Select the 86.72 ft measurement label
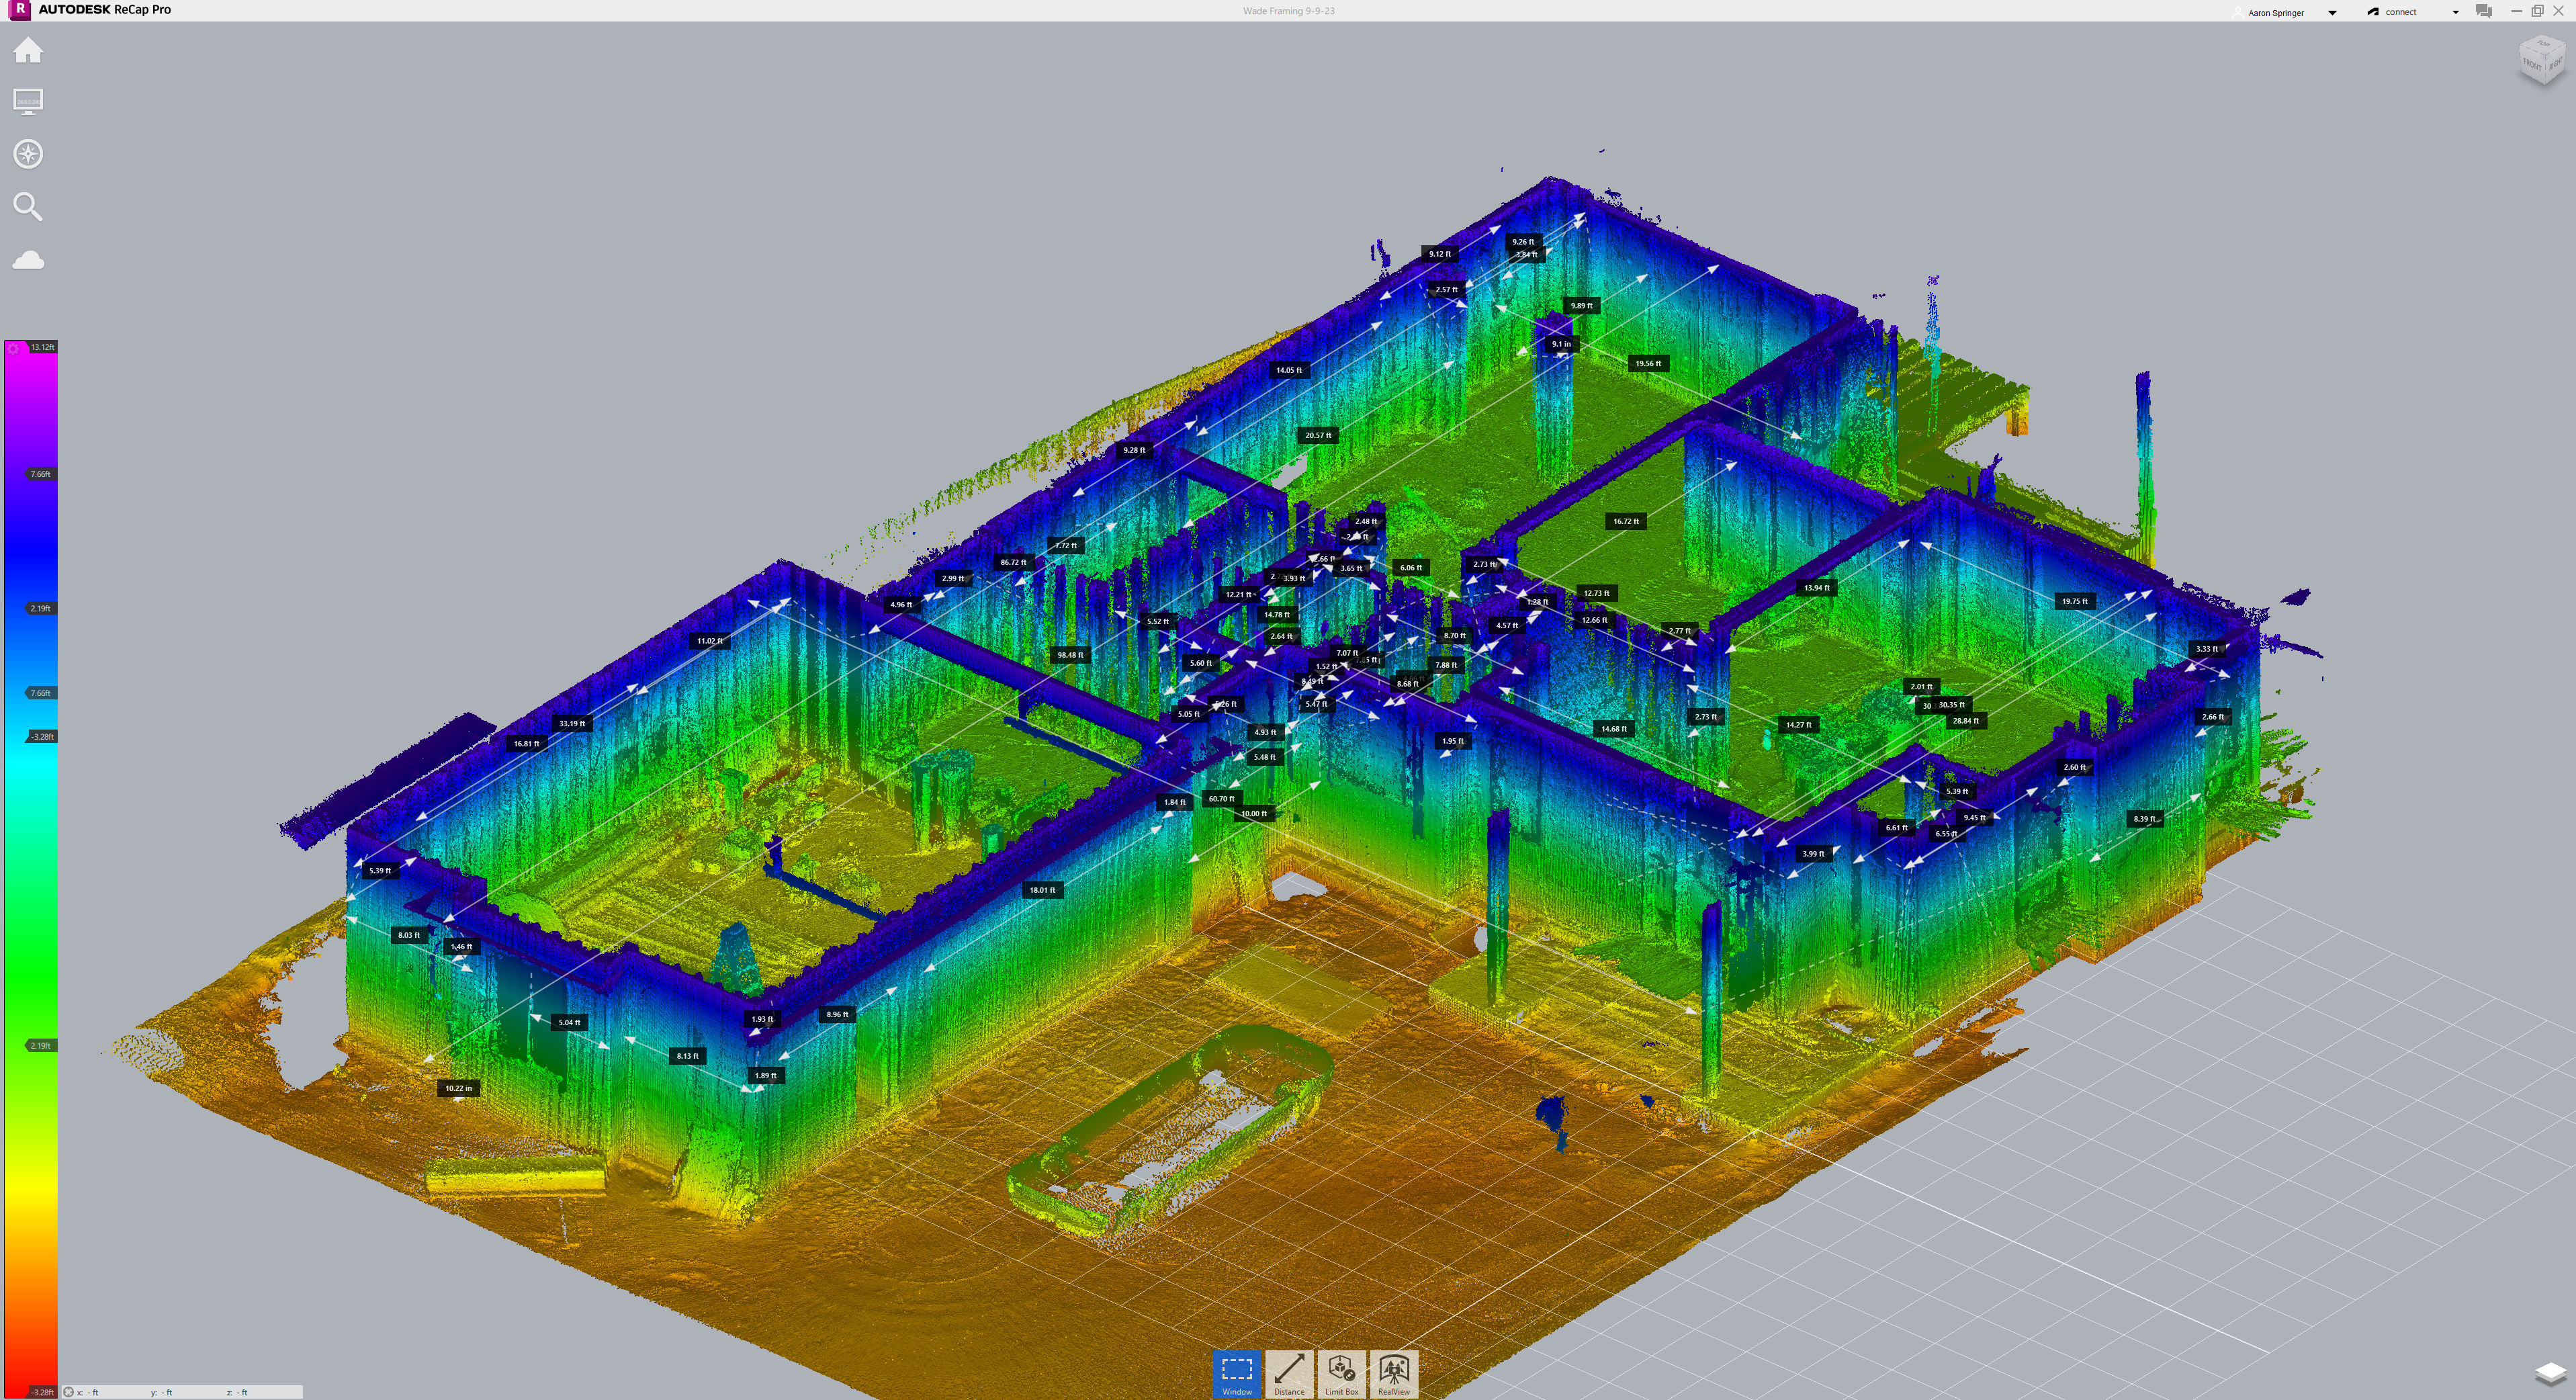 pos(1013,562)
